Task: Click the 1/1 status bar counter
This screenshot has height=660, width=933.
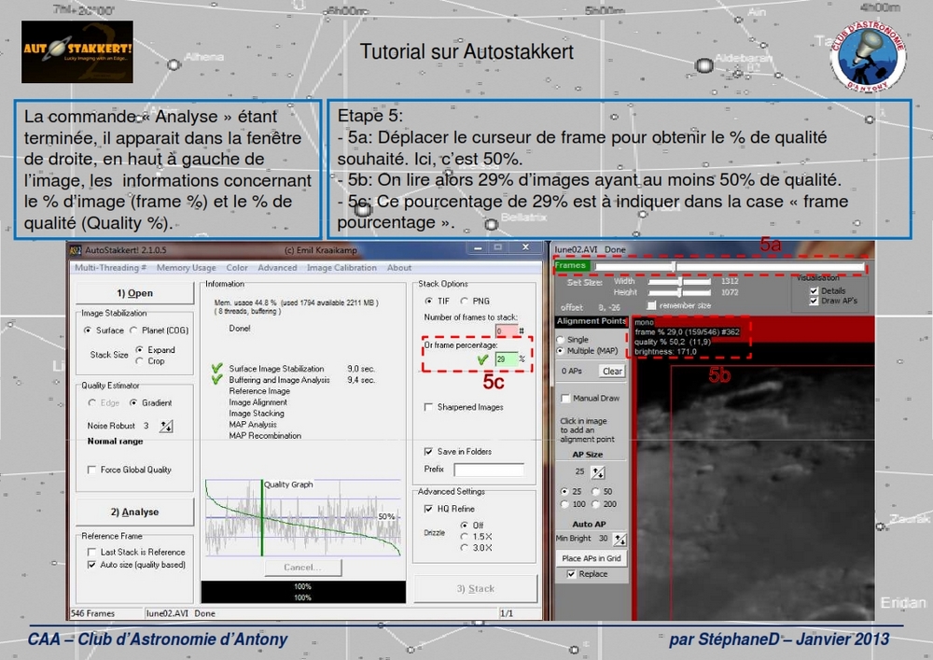Action: [x=507, y=613]
